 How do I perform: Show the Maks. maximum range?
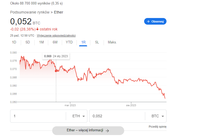[112, 42]
